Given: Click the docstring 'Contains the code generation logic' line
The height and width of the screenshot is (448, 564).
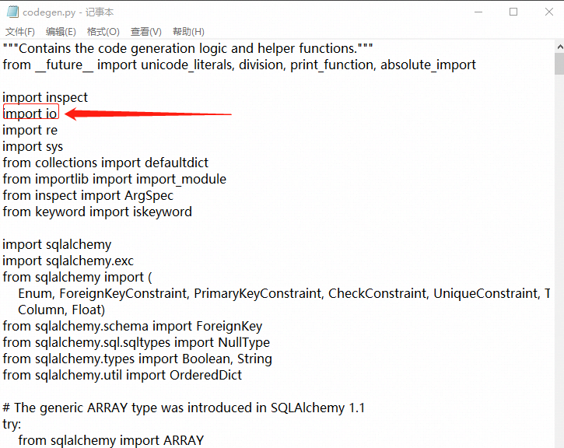Looking at the screenshot, I should (187, 48).
